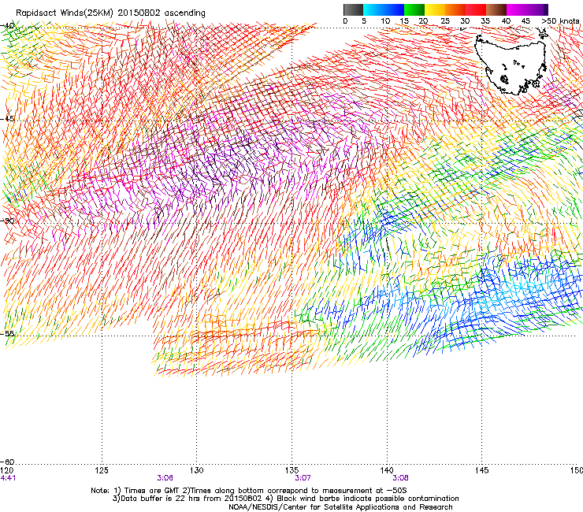Click the '-55' latitude axis label
The height and width of the screenshot is (512, 583).
7,333
